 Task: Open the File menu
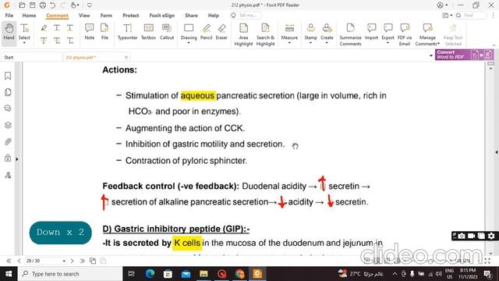pos(9,16)
